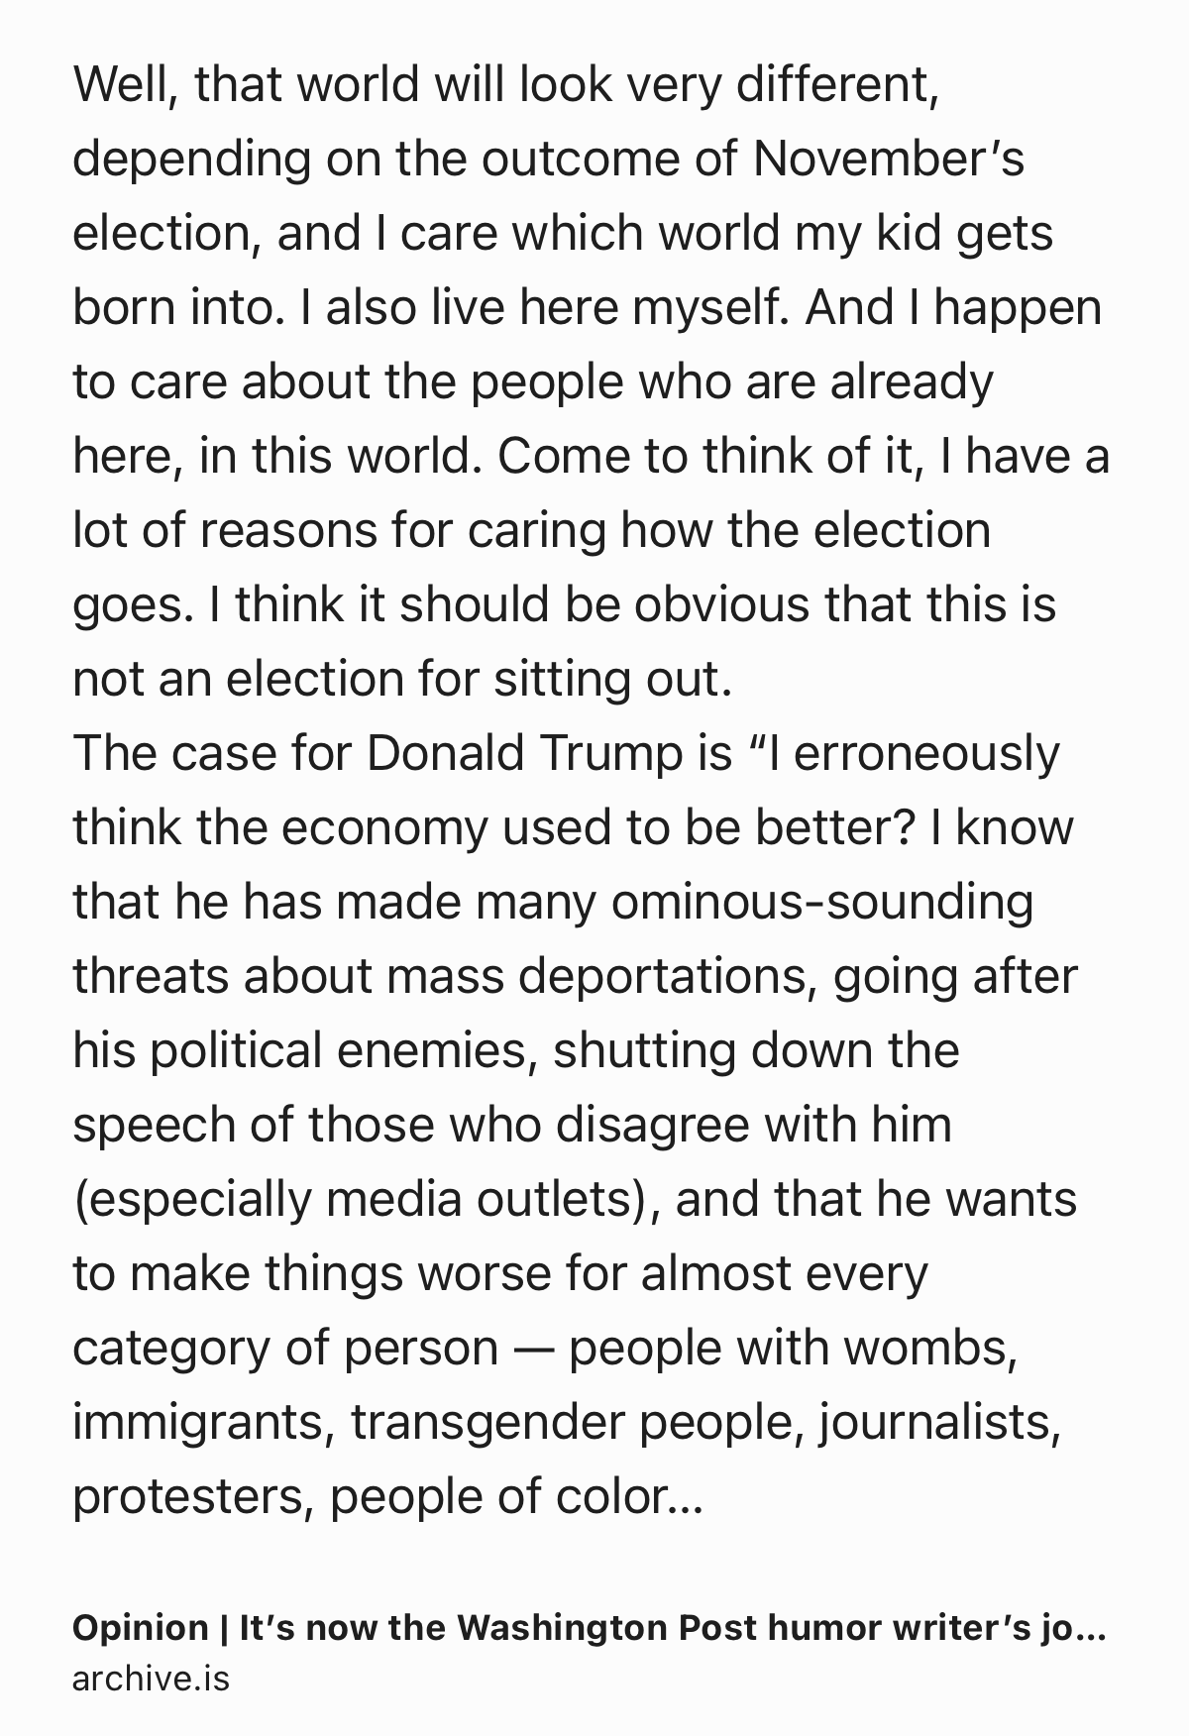Viewport: 1189px width, 1736px height.
Task: Select the word "November's" in the first paragraph
Action: [889, 160]
